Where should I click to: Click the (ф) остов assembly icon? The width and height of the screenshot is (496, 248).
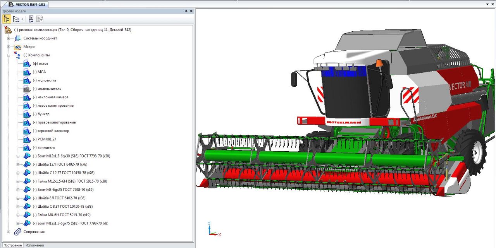27,63
